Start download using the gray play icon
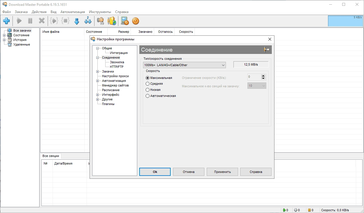This screenshot has height=213, width=364. 19,21
